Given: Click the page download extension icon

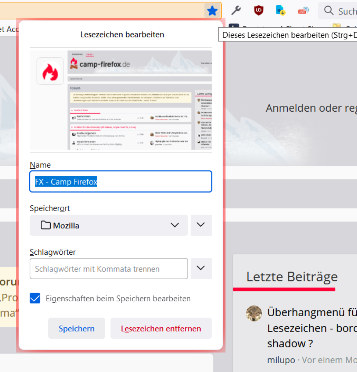Looking at the screenshot, I should [281, 11].
